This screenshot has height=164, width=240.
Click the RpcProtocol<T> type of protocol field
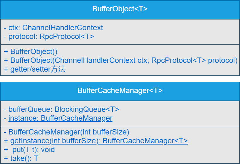[x=66, y=36]
